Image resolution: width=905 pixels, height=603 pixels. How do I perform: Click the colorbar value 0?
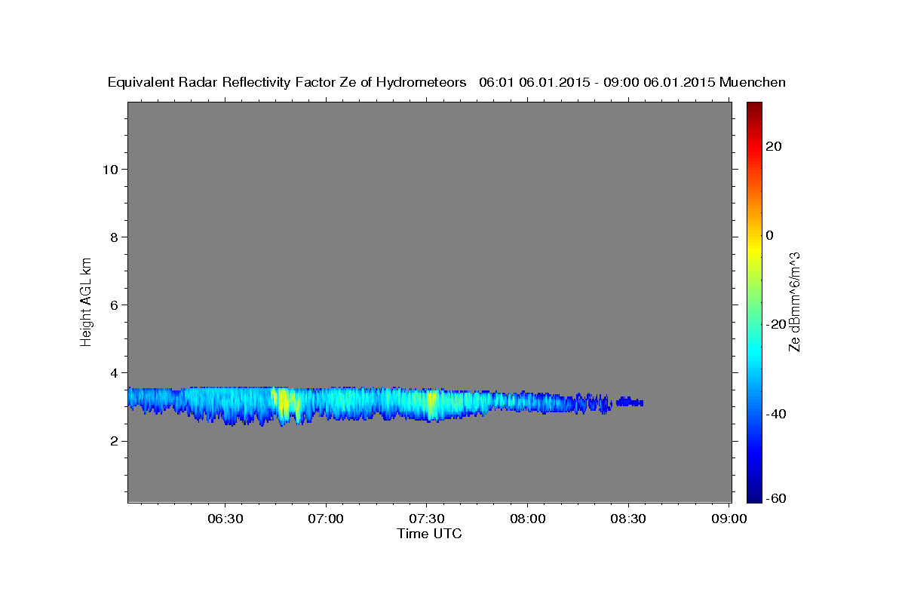point(769,235)
